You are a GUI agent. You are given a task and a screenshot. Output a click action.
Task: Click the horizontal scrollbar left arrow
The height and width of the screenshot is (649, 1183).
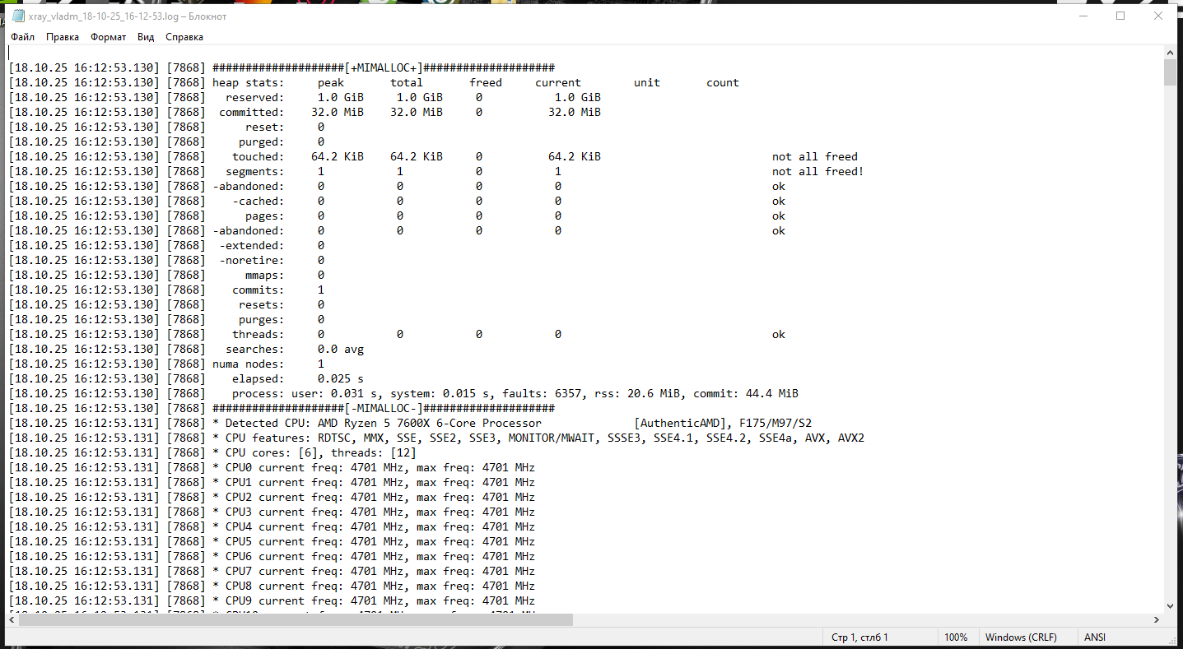[x=12, y=619]
